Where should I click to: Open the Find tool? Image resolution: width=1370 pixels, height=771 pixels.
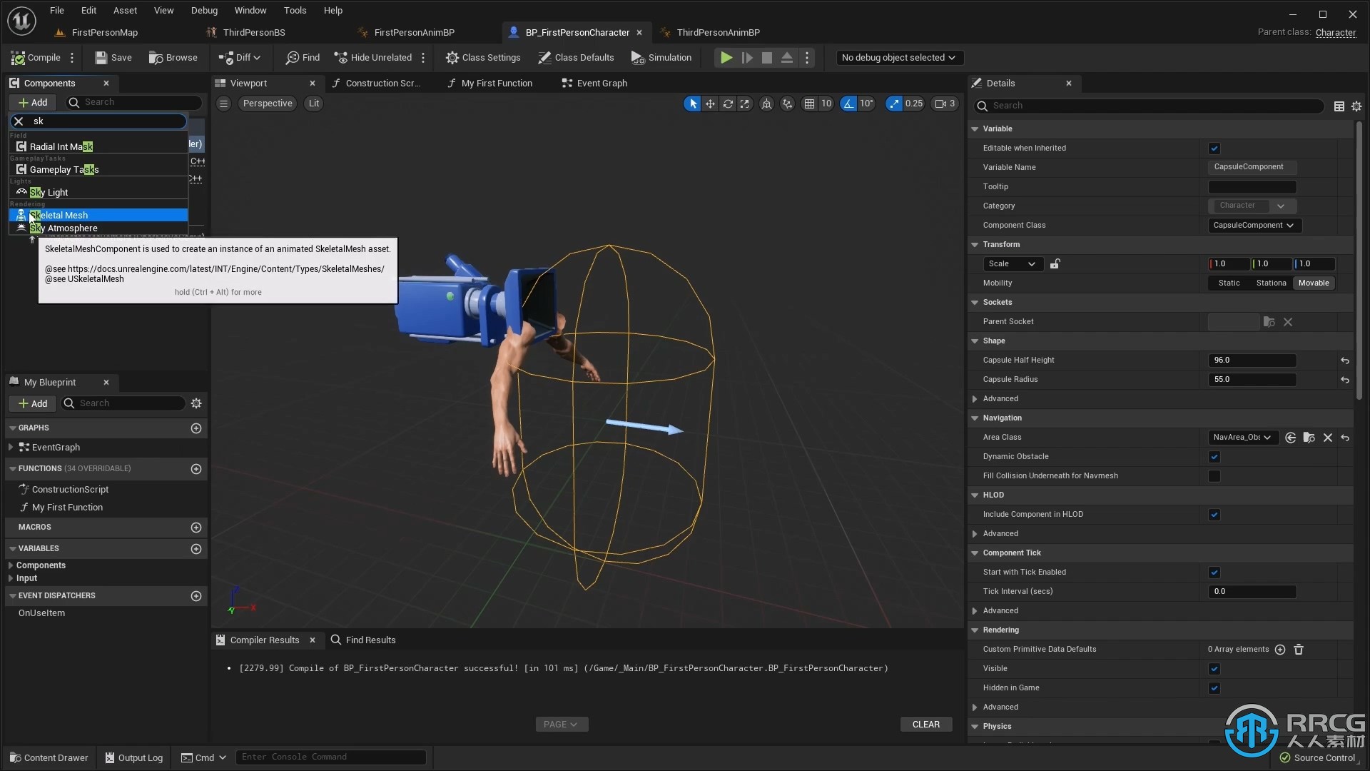[303, 58]
